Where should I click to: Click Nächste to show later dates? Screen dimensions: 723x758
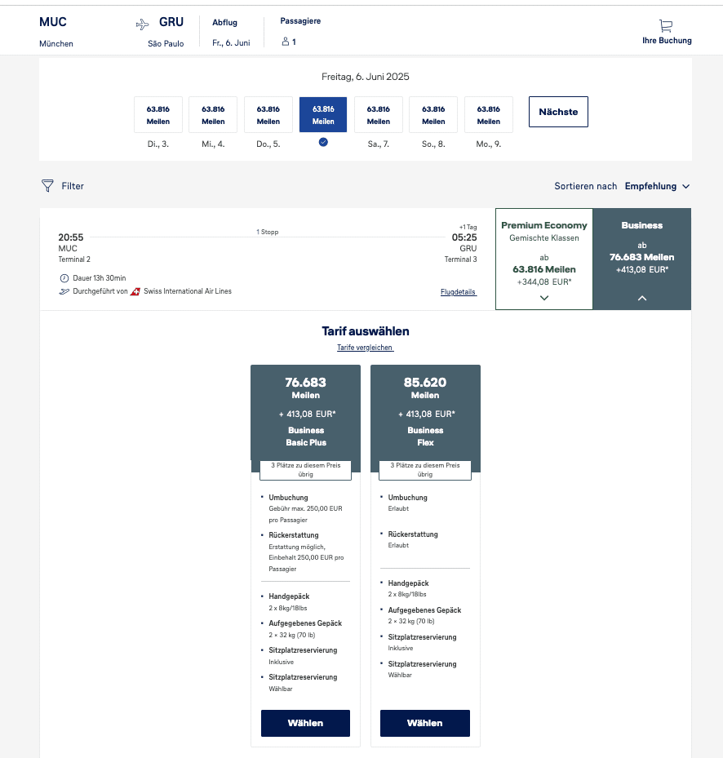coord(558,112)
